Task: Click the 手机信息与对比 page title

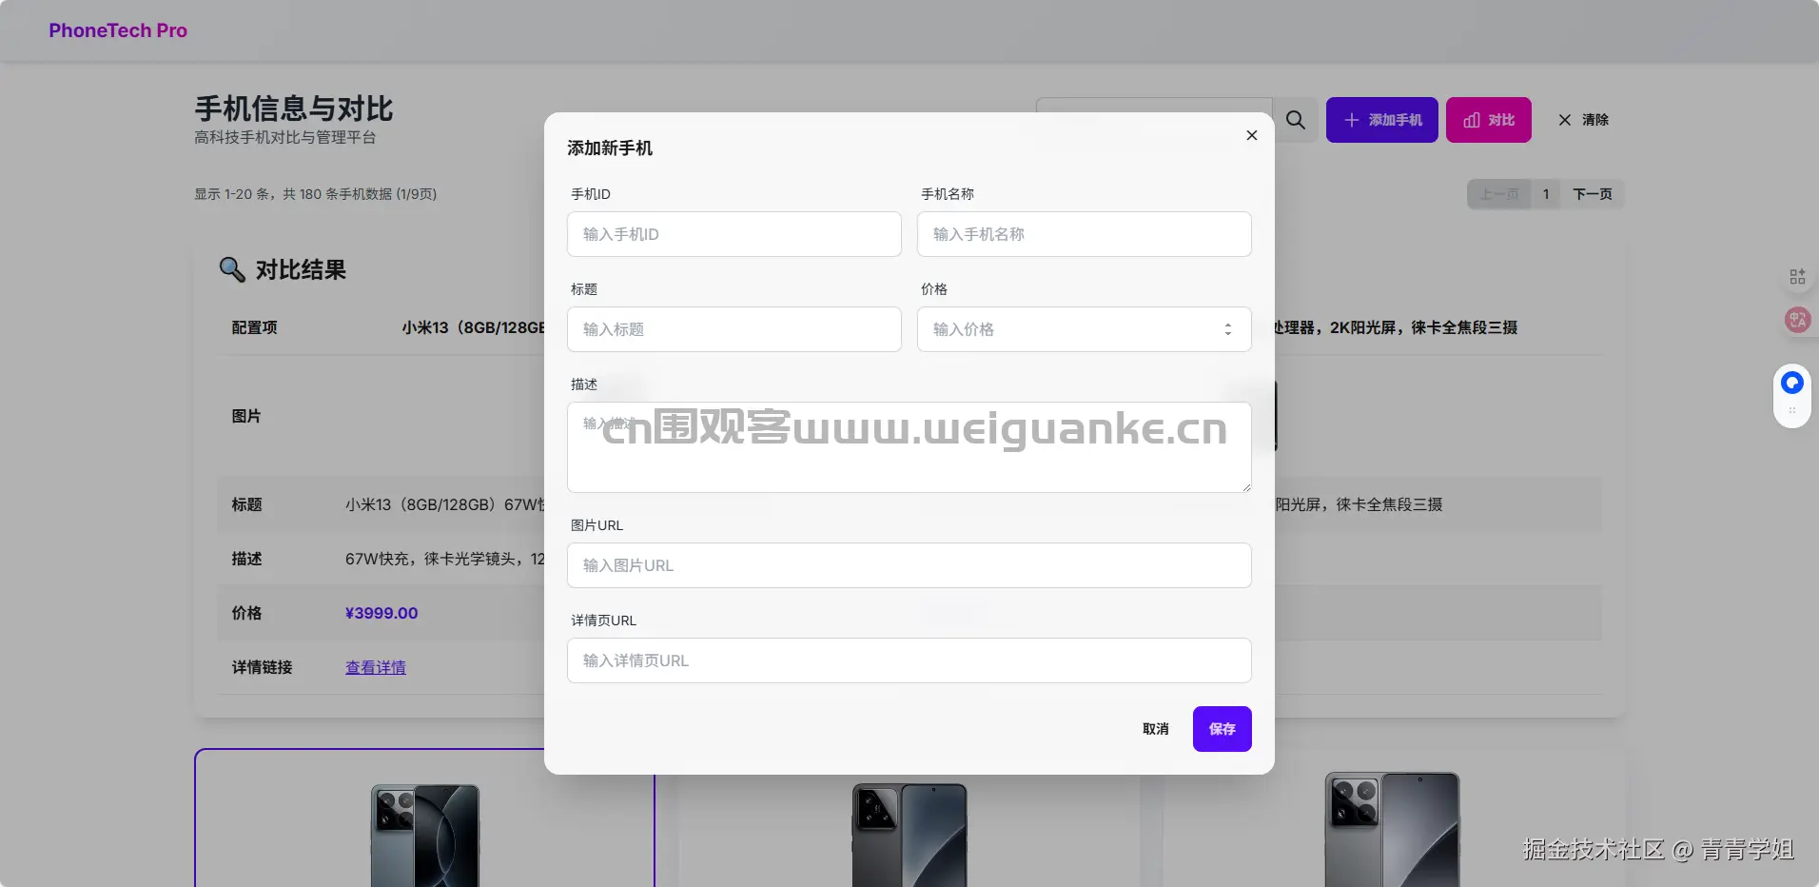Action: click(x=294, y=108)
